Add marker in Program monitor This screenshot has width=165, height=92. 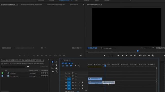click(x=105, y=56)
